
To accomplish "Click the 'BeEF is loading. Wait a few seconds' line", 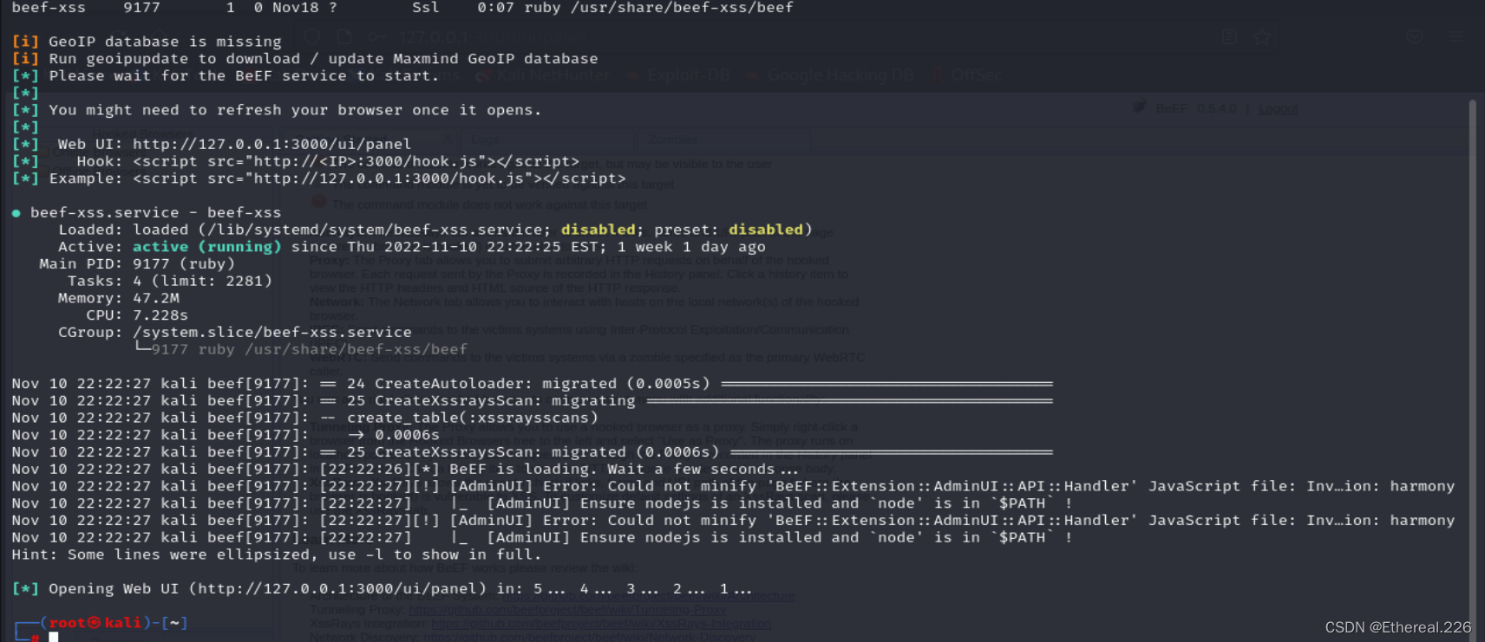I will 407,469.
